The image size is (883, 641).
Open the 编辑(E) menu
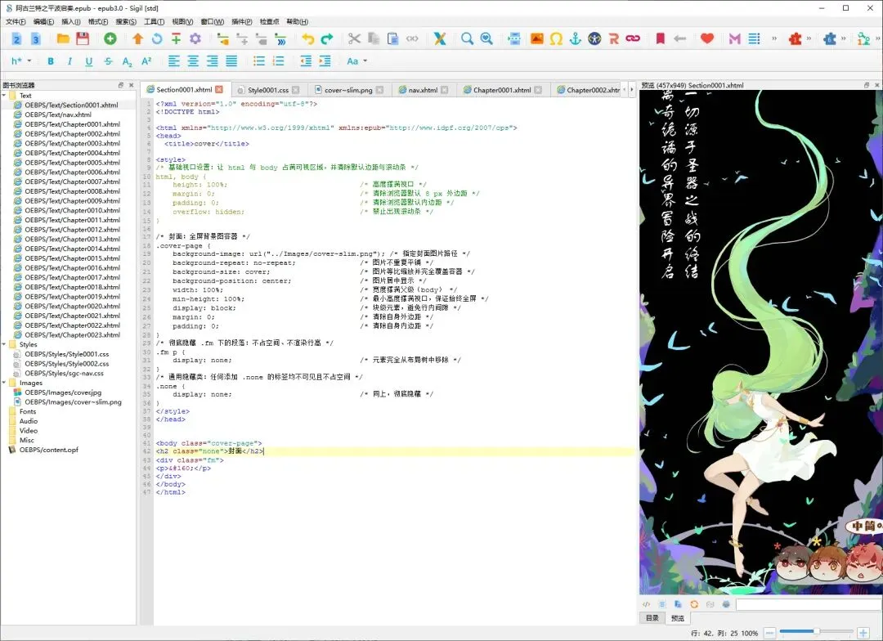click(43, 21)
